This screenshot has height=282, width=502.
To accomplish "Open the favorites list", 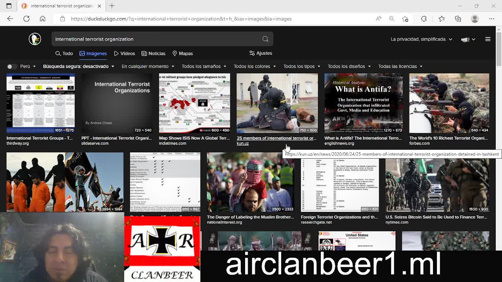I will point(442,19).
